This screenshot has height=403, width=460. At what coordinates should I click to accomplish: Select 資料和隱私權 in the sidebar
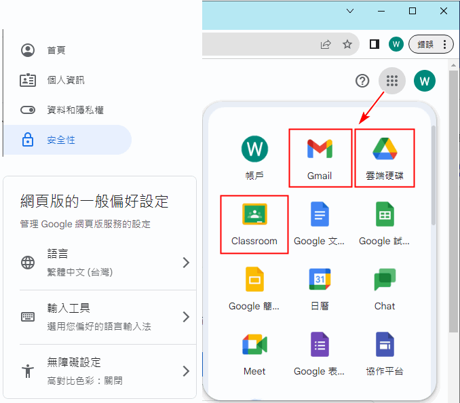coord(75,110)
